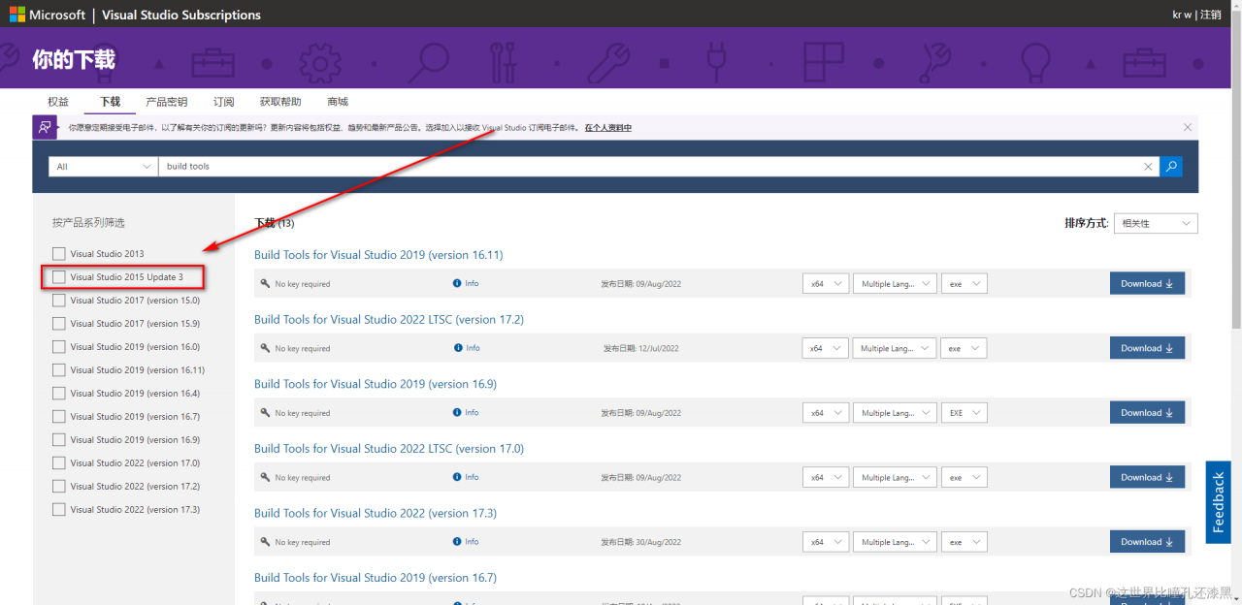Open the sort order dropdown

1156,223
